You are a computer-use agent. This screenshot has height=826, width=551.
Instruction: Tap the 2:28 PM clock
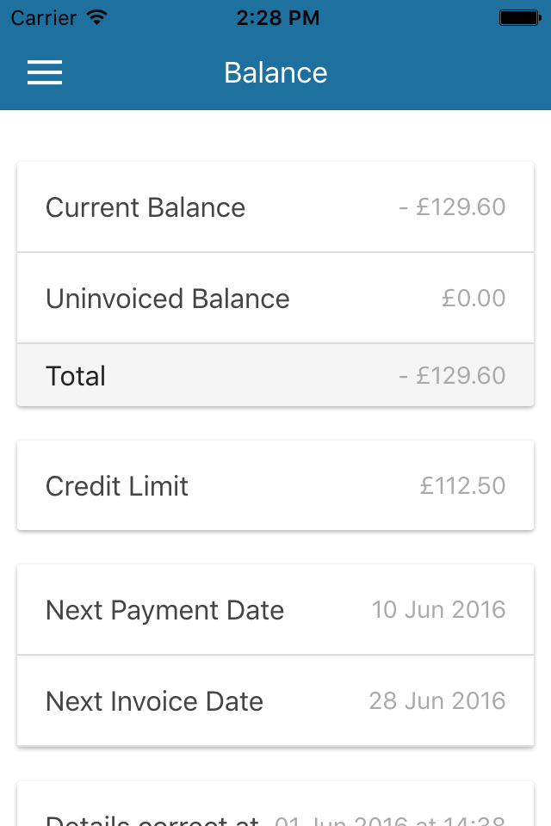point(278,18)
